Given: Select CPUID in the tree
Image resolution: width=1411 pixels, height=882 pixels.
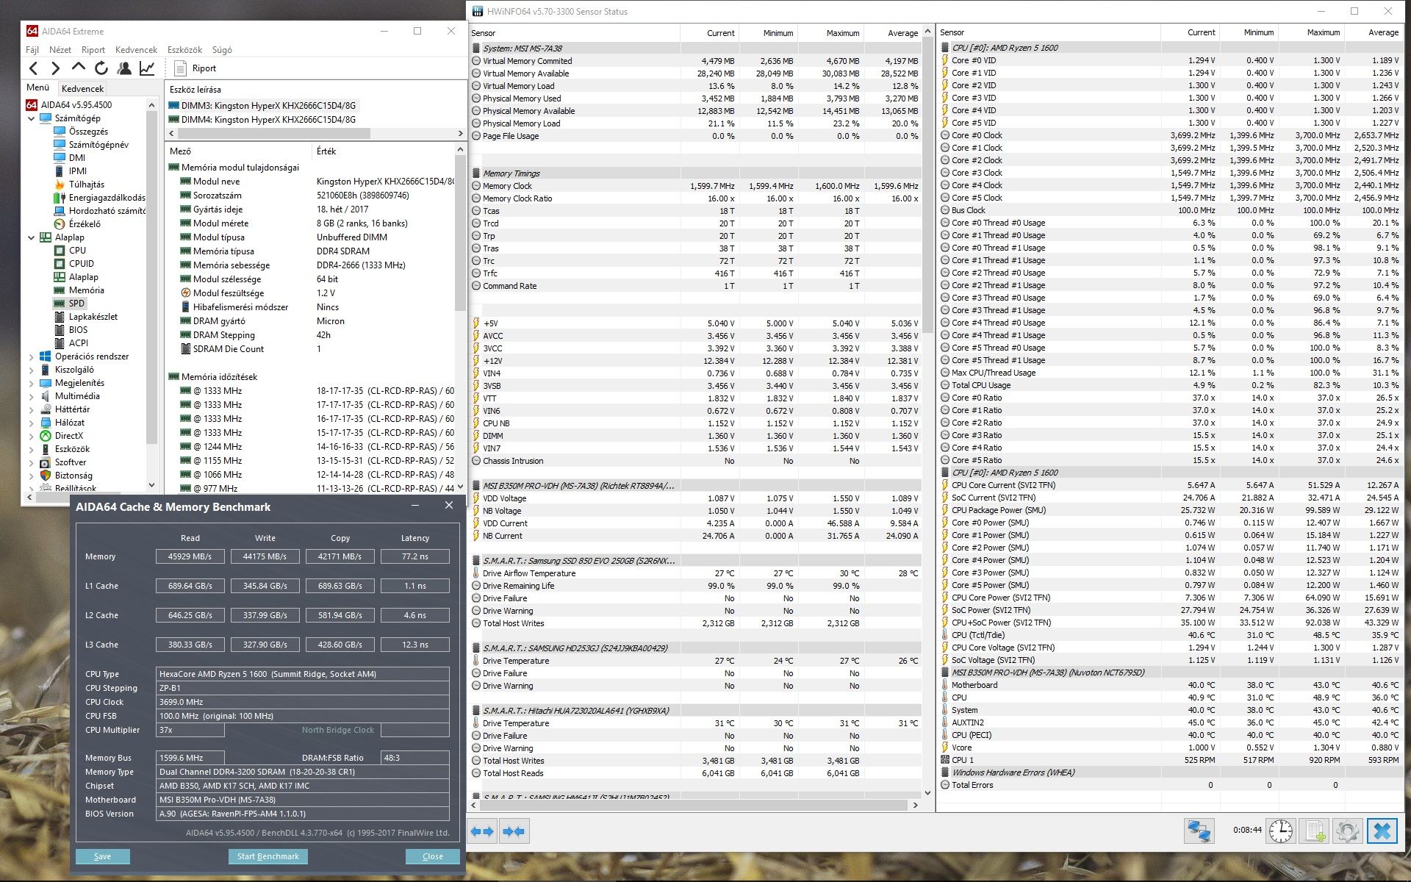Looking at the screenshot, I should (82, 264).
